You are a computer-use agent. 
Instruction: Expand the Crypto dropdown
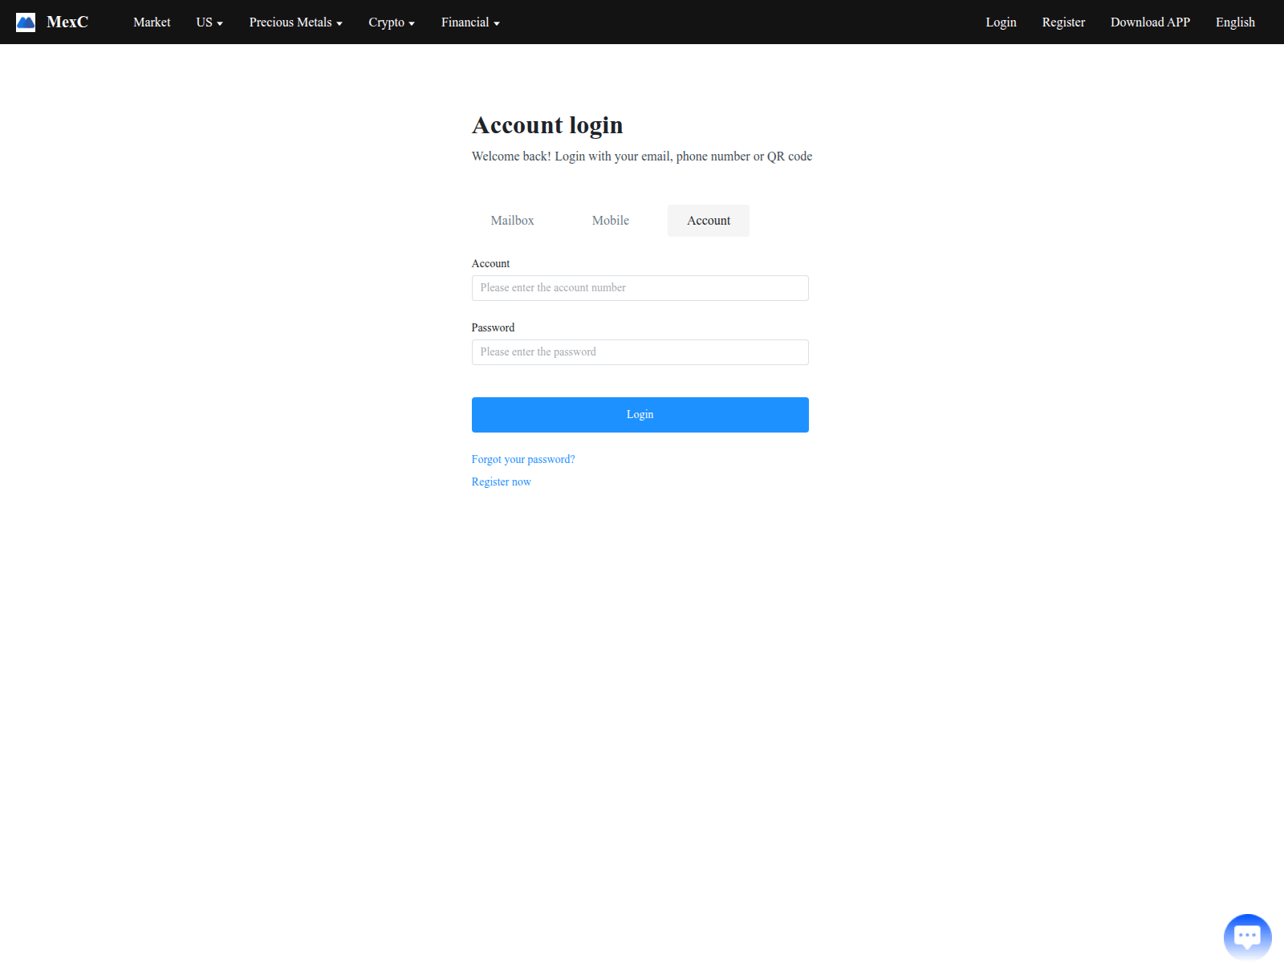(x=391, y=22)
